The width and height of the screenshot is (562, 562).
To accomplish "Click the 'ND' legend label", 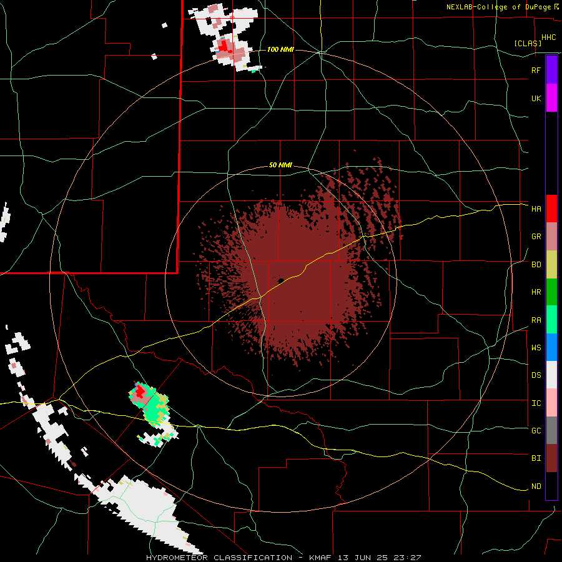I will pos(536,486).
